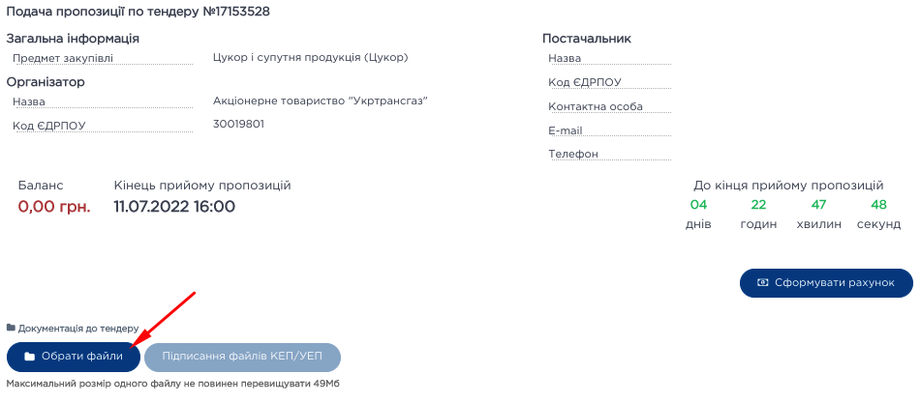Click the "Код ЄДРПОУ" label under Постачальник

[584, 82]
